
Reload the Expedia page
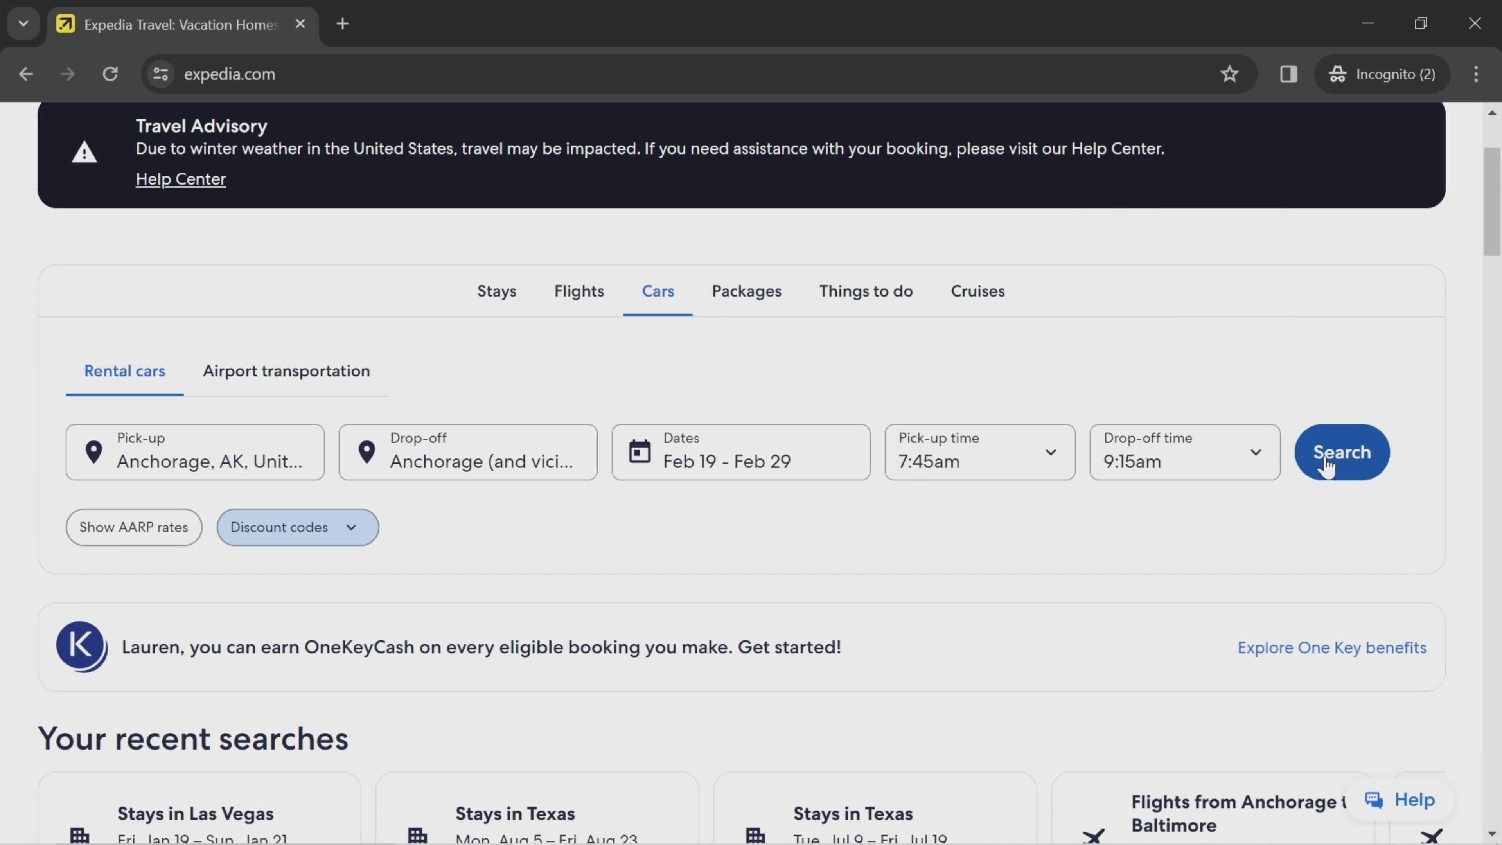click(110, 74)
